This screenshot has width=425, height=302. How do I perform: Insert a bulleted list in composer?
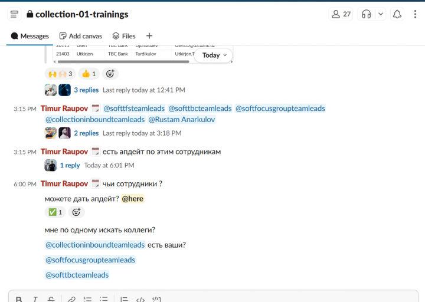103,299
